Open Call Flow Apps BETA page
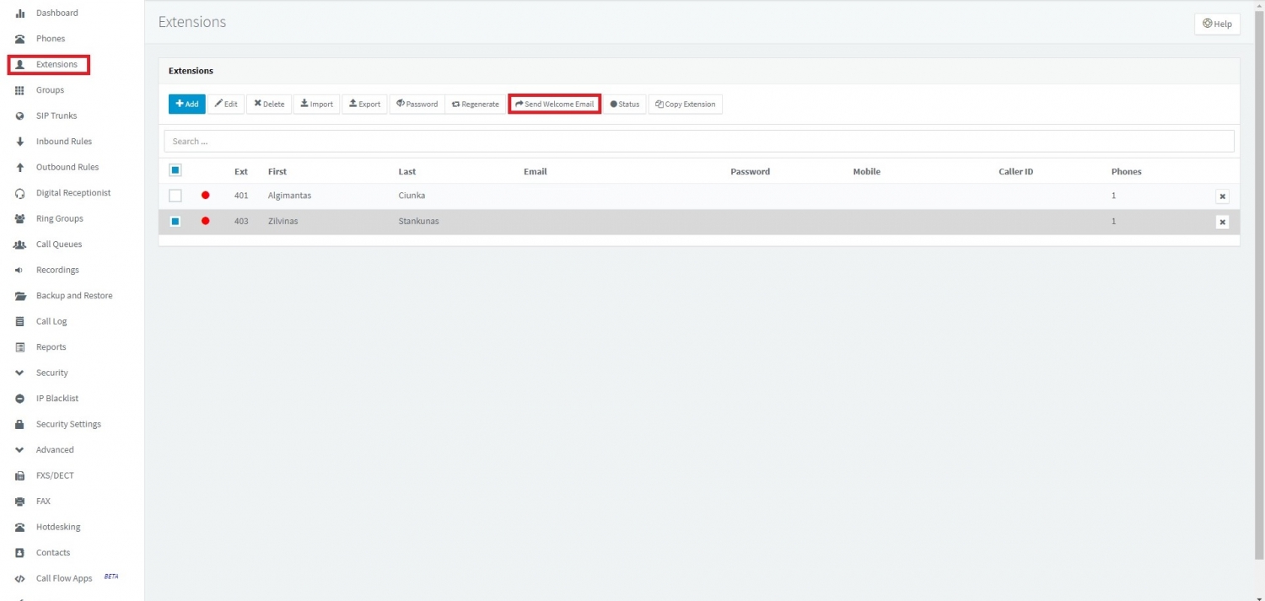Image resolution: width=1265 pixels, height=601 pixels. [64, 578]
